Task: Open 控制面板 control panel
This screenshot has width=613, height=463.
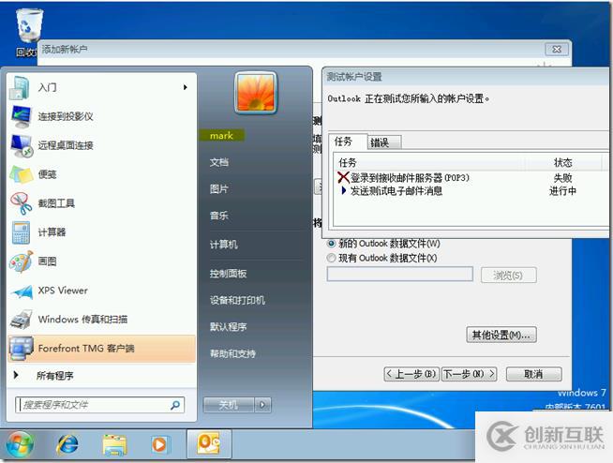Action: tap(228, 274)
